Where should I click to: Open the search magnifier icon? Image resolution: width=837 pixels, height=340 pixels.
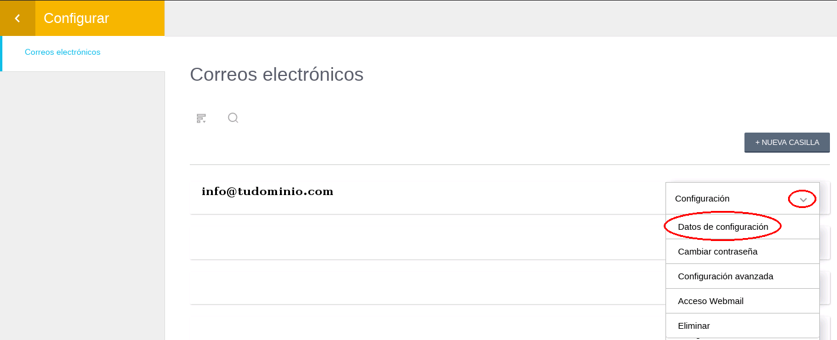233,118
